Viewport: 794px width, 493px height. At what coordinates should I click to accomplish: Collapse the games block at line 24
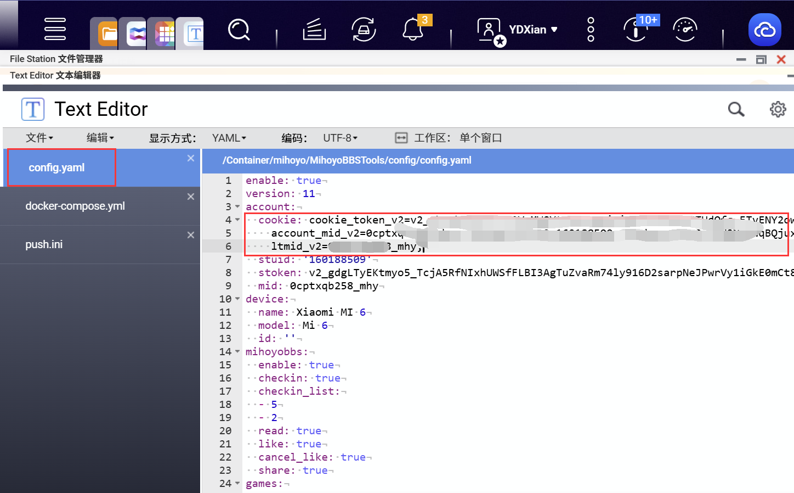pyautogui.click(x=237, y=484)
